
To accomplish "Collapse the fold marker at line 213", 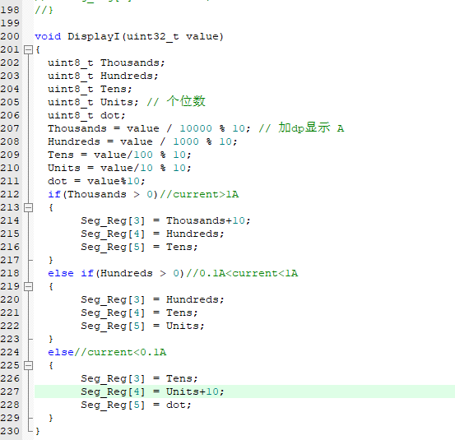I will click(x=28, y=207).
